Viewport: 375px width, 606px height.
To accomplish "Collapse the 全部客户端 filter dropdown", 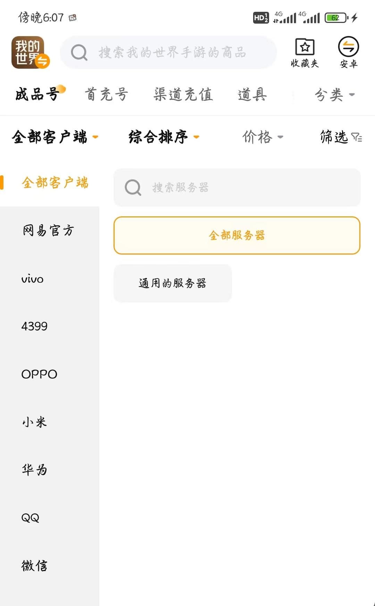I will pyautogui.click(x=55, y=137).
